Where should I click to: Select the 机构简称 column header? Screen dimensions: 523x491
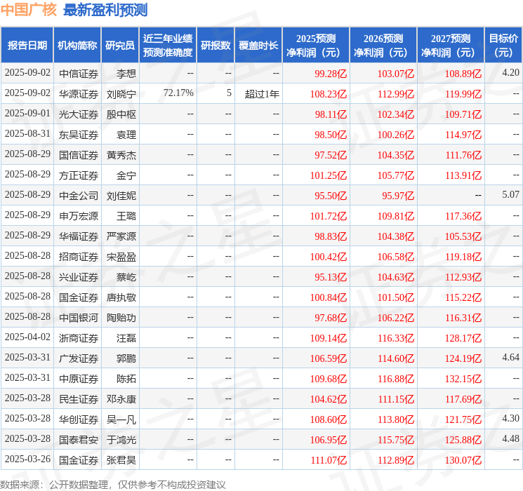[x=77, y=46]
